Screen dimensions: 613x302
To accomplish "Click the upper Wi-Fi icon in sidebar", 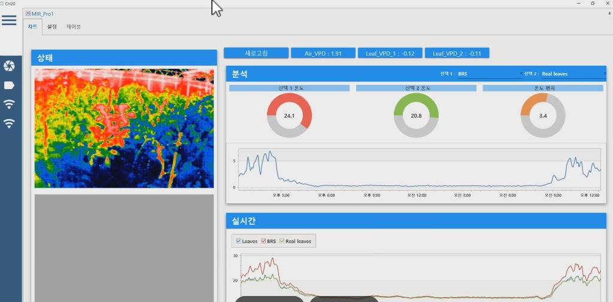I will (x=9, y=104).
